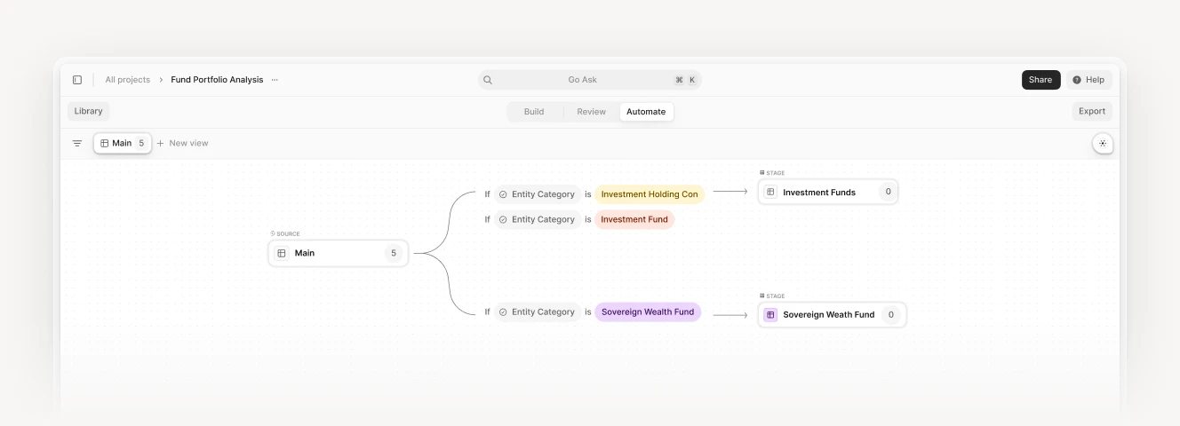The width and height of the screenshot is (1180, 426).
Task: Click the table icon on Main view tab
Action: [x=105, y=143]
